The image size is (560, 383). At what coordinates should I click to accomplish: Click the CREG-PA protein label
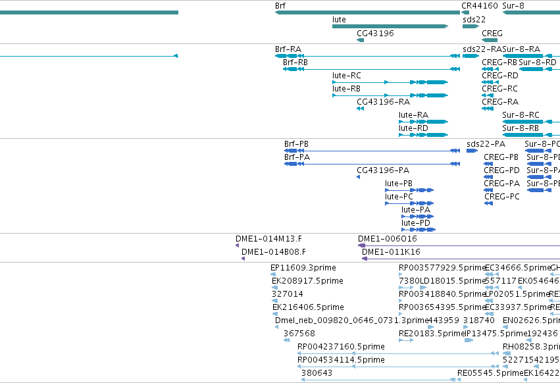(x=502, y=184)
